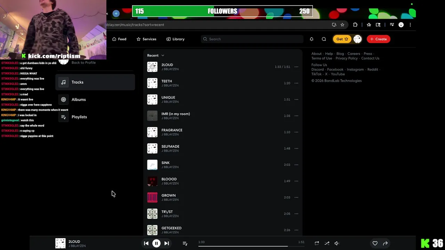445x250 pixels.
Task: Click the install app icon in address bar
Action: pyautogui.click(x=334, y=25)
